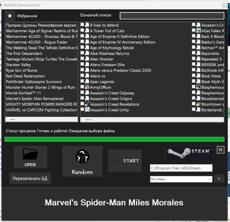The height and width of the screenshot is (222, 230).
Task: Enable the Apex Legends checkbox
Action: click(x=82, y=81)
